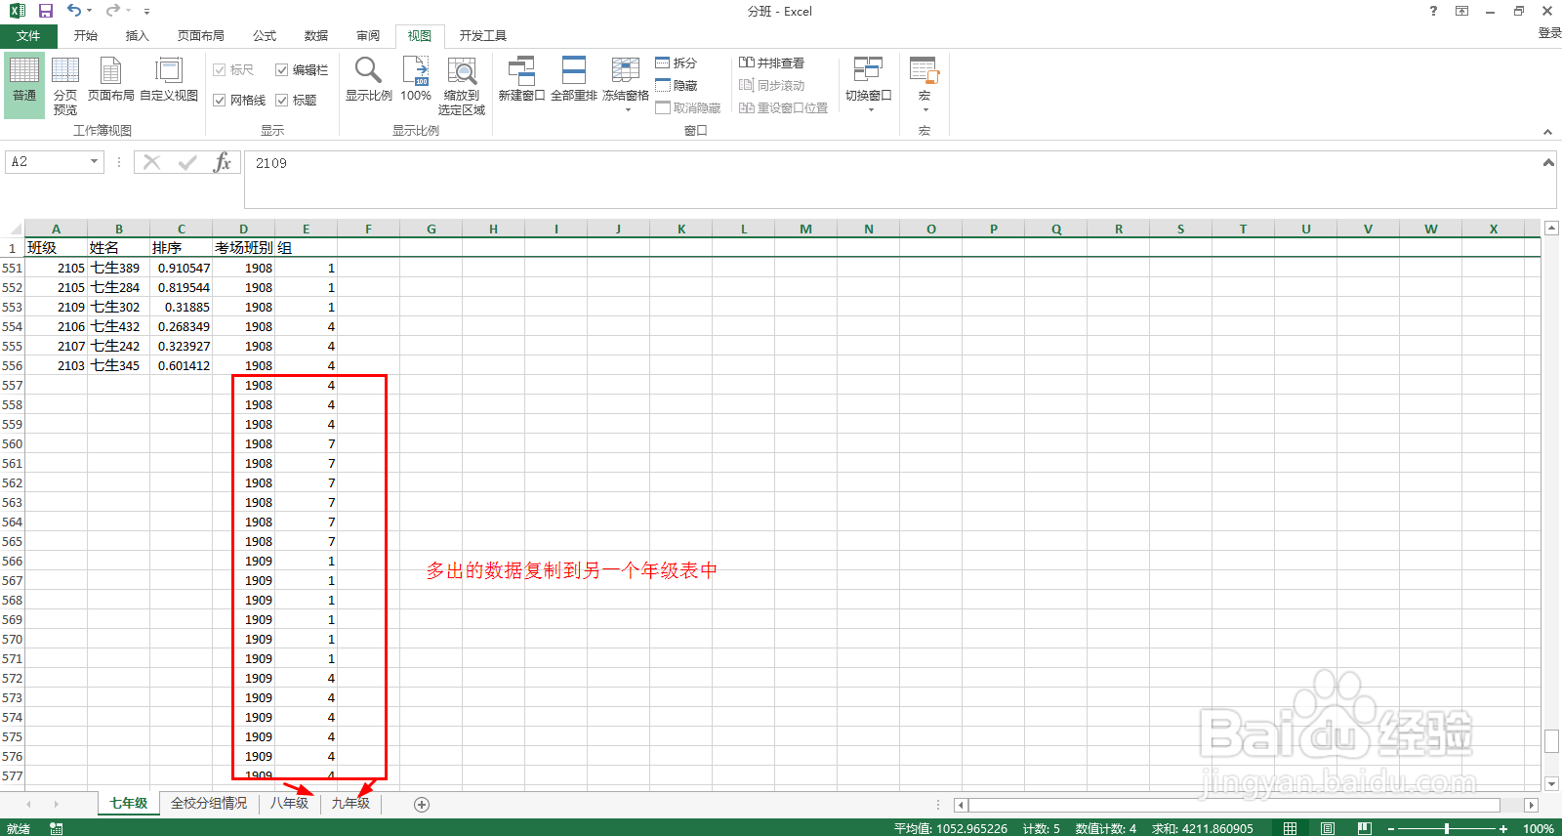Click macro record icon in status bar

(x=57, y=828)
